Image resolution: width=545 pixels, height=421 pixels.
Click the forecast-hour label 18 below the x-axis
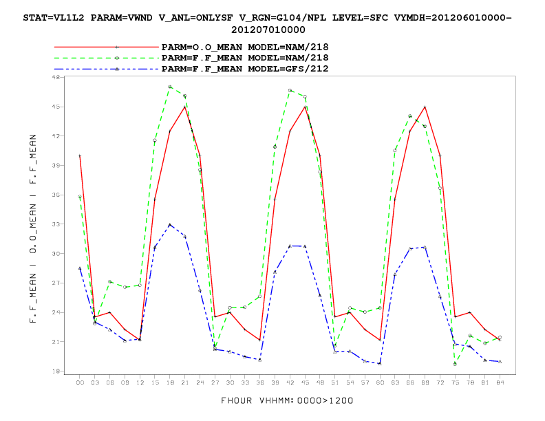(x=170, y=382)
